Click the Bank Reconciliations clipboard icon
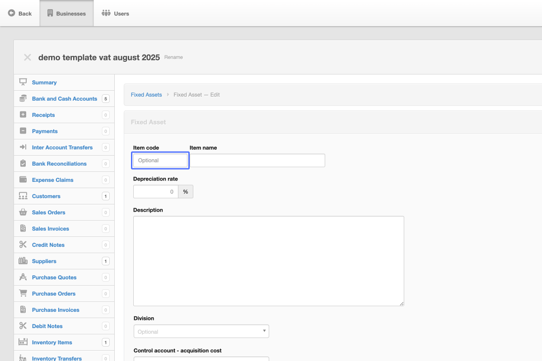542x361 pixels. 23,163
